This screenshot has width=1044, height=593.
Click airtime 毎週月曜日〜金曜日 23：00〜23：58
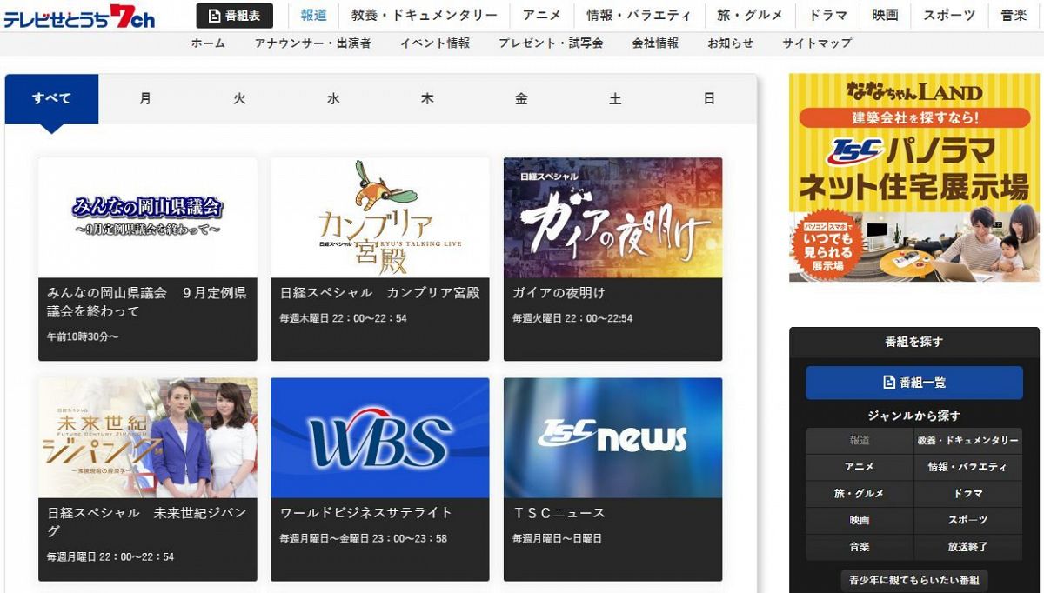pos(363,539)
